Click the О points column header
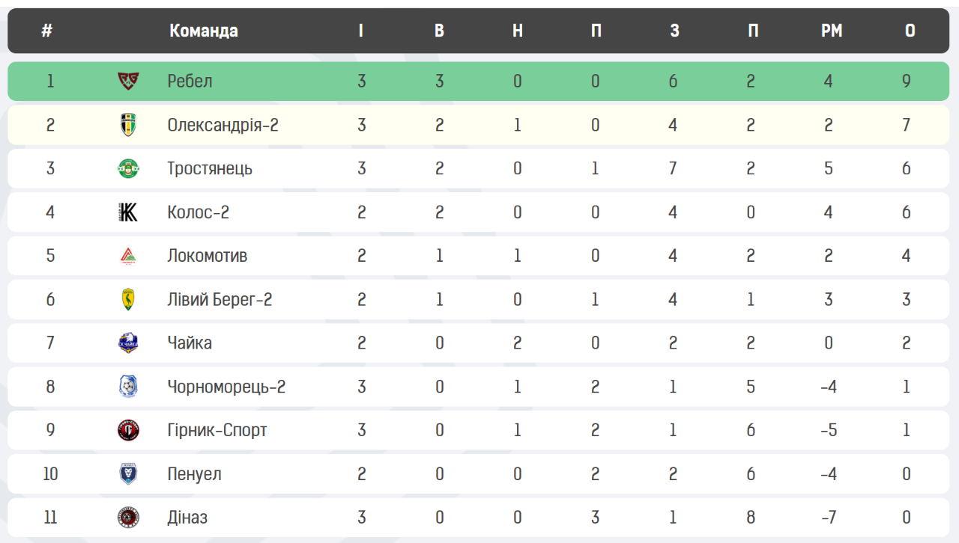 (x=910, y=31)
